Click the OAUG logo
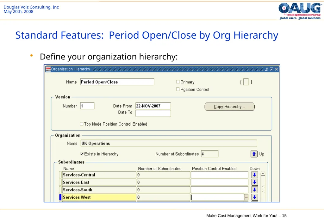Image resolution: width=324 pixels, height=224 pixels. (300, 11)
